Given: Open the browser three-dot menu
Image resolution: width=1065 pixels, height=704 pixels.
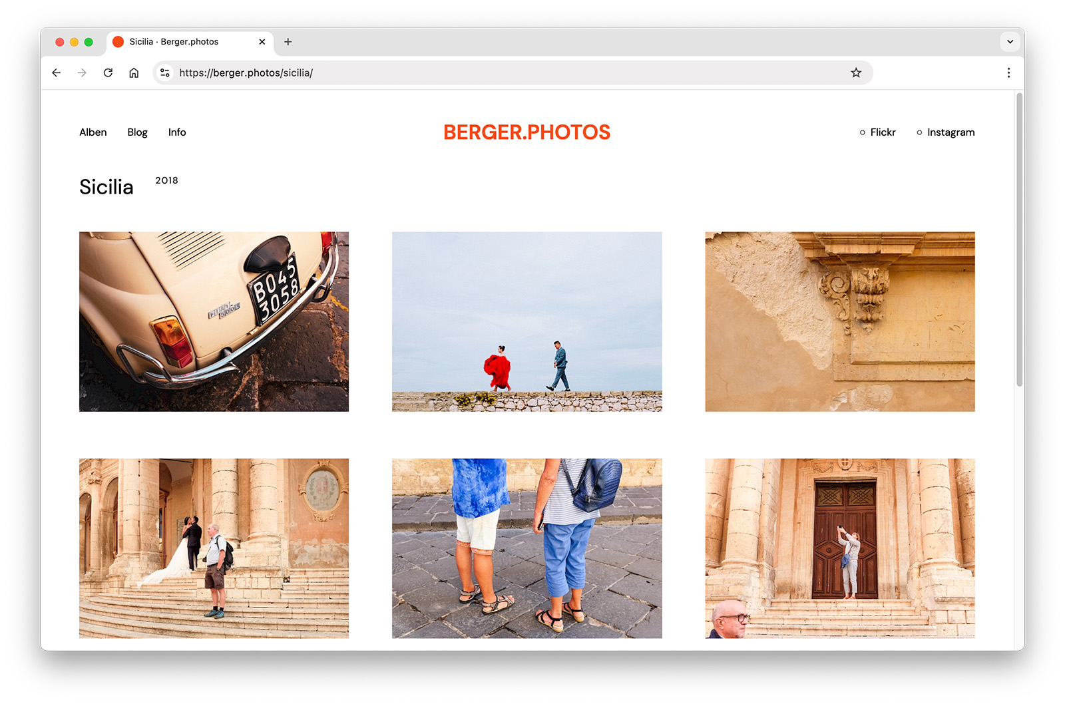Looking at the screenshot, I should coord(1008,73).
